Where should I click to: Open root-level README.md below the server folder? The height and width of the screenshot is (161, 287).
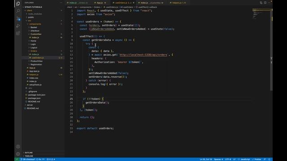tap(33, 108)
